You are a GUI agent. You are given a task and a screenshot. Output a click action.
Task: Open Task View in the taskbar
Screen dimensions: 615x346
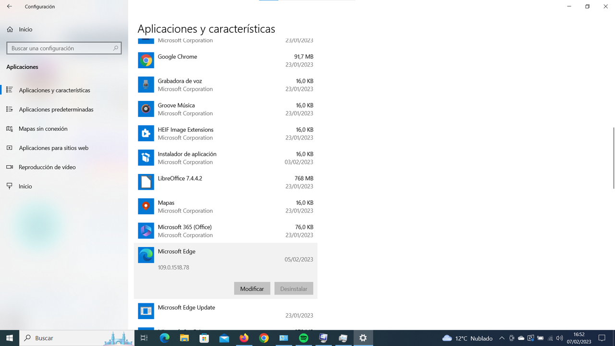click(144, 338)
